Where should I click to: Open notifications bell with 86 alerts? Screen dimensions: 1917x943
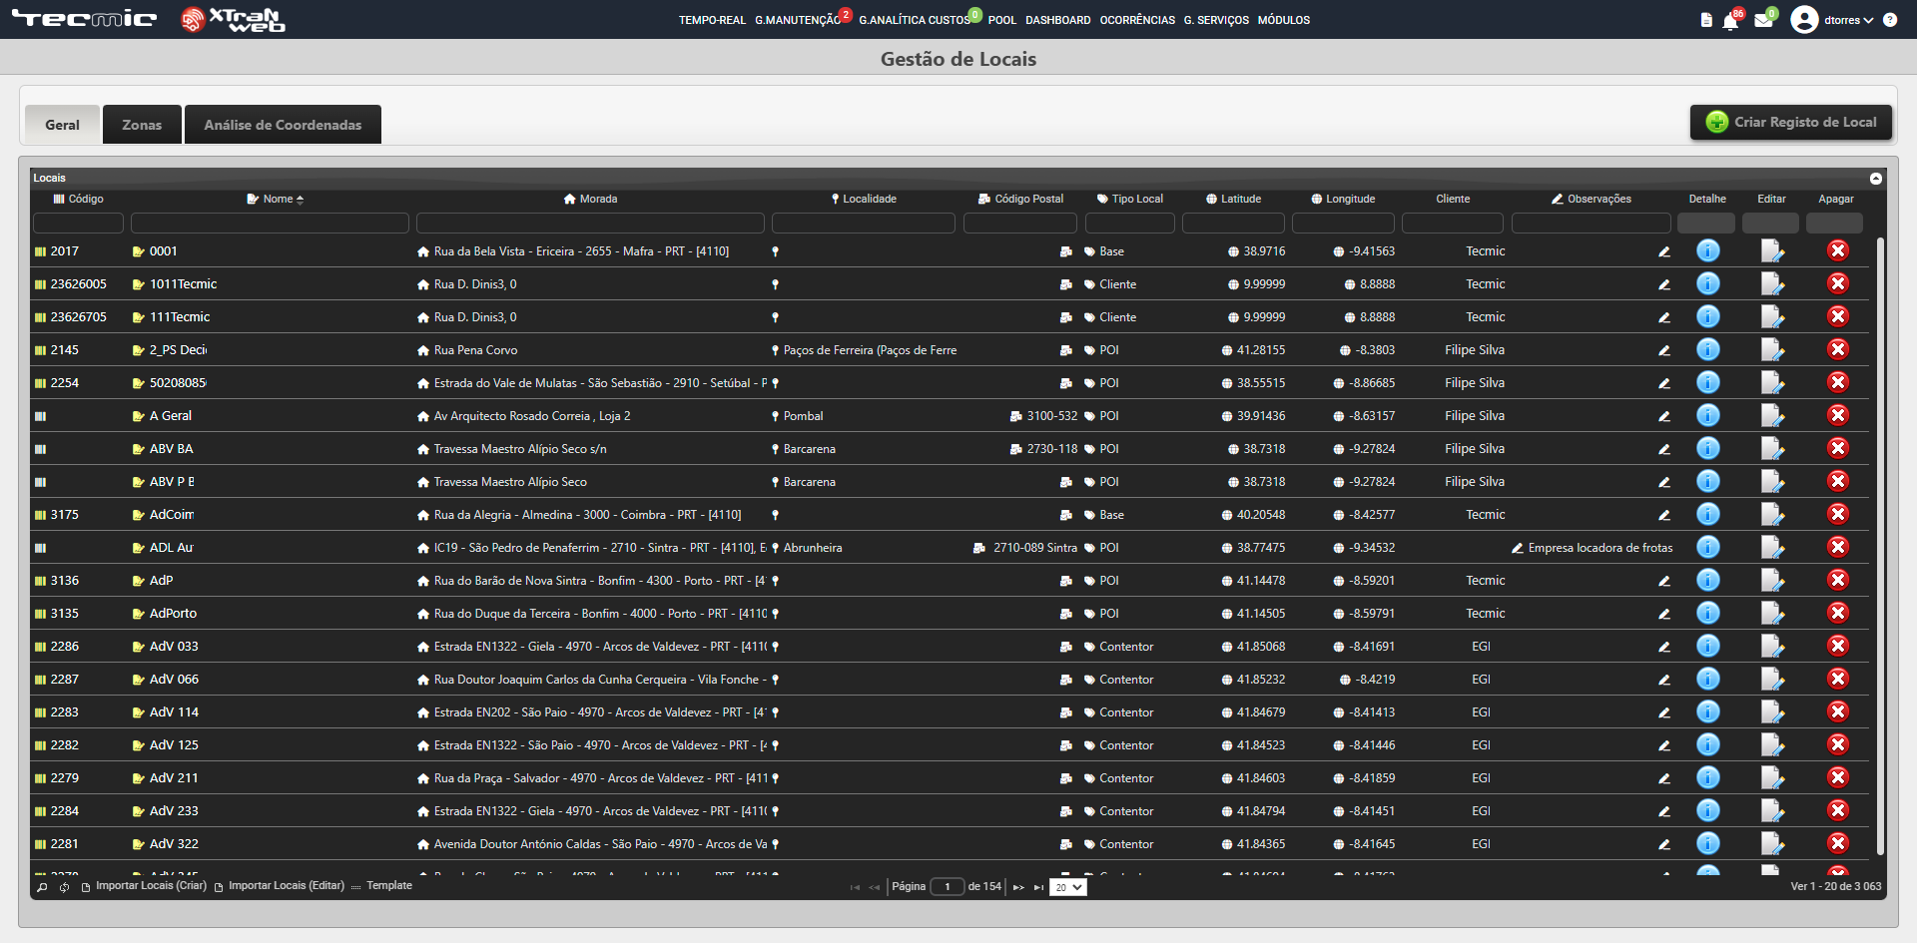1731,20
